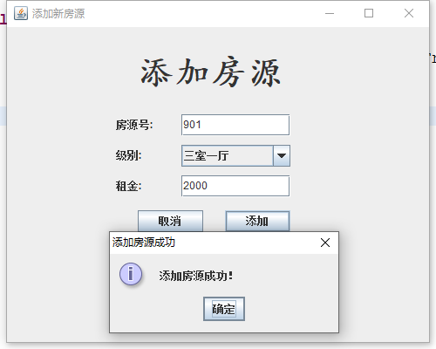Confirm the dialog with 确定 button
The height and width of the screenshot is (349, 436).
[224, 309]
